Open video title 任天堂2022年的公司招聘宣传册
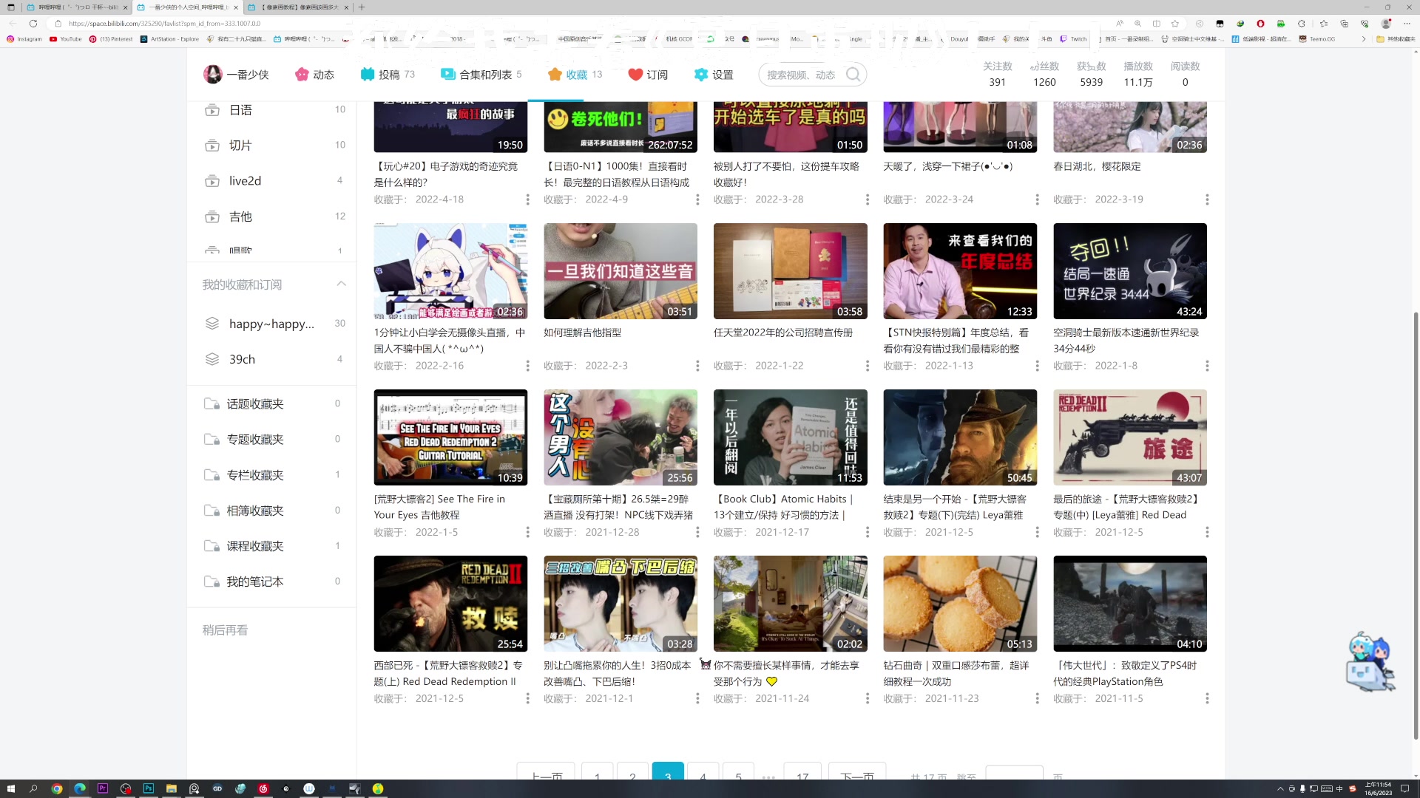 (x=783, y=332)
